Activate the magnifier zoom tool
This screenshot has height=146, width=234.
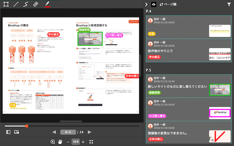click(53, 142)
